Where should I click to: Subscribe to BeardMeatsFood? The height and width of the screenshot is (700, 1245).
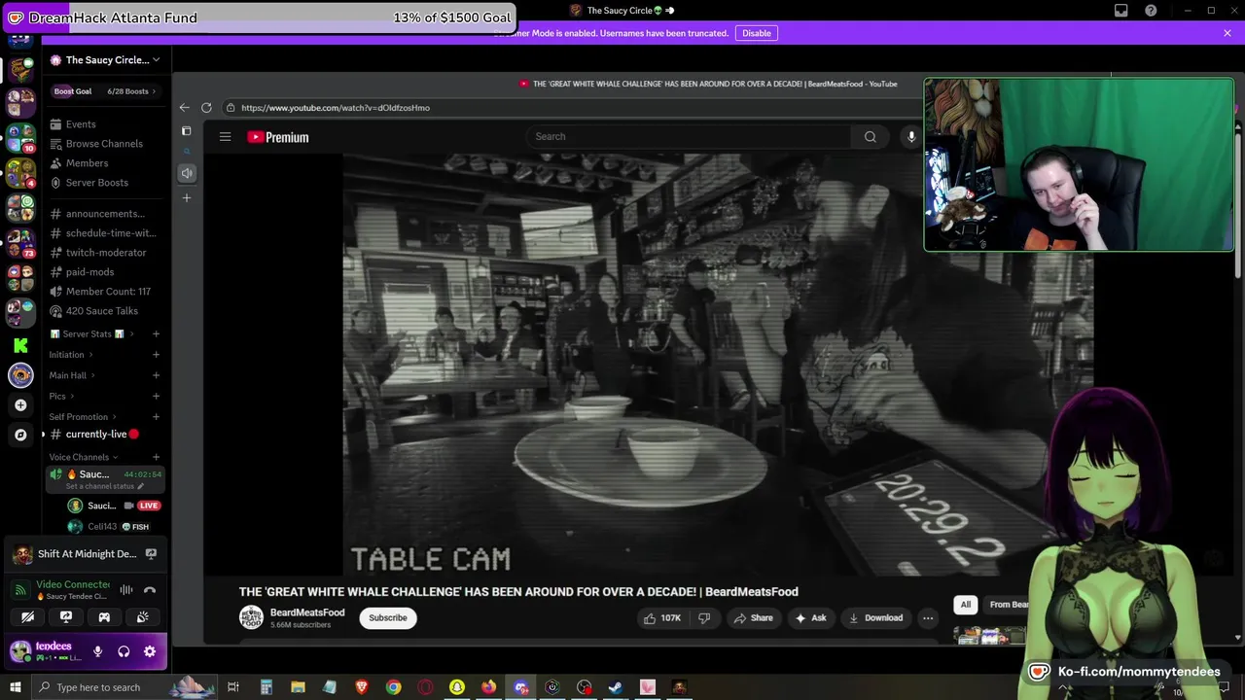tap(387, 617)
